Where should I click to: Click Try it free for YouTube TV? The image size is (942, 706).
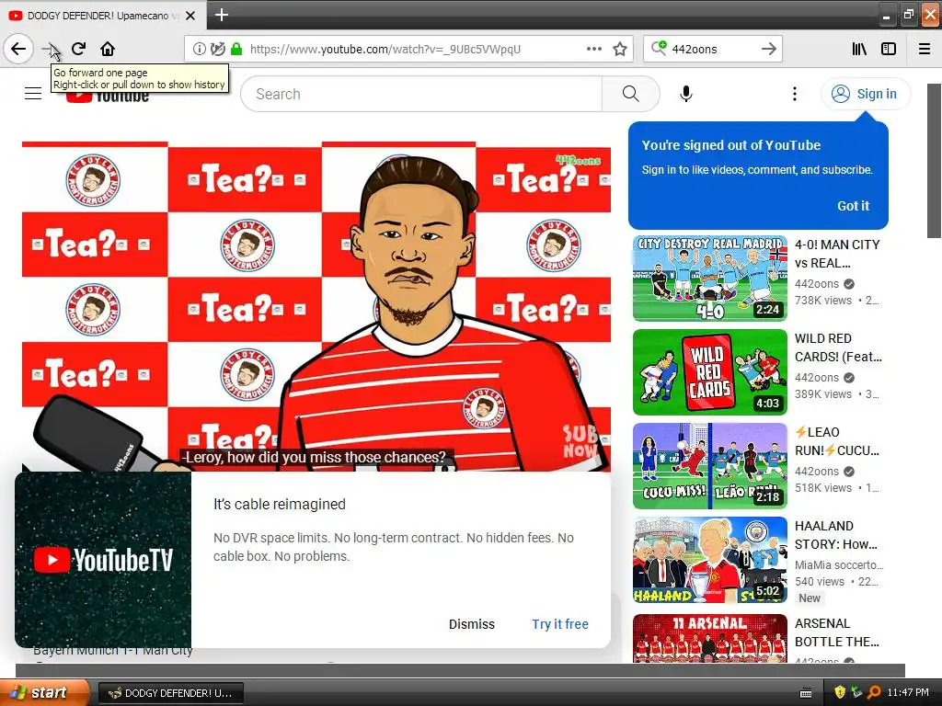point(560,624)
